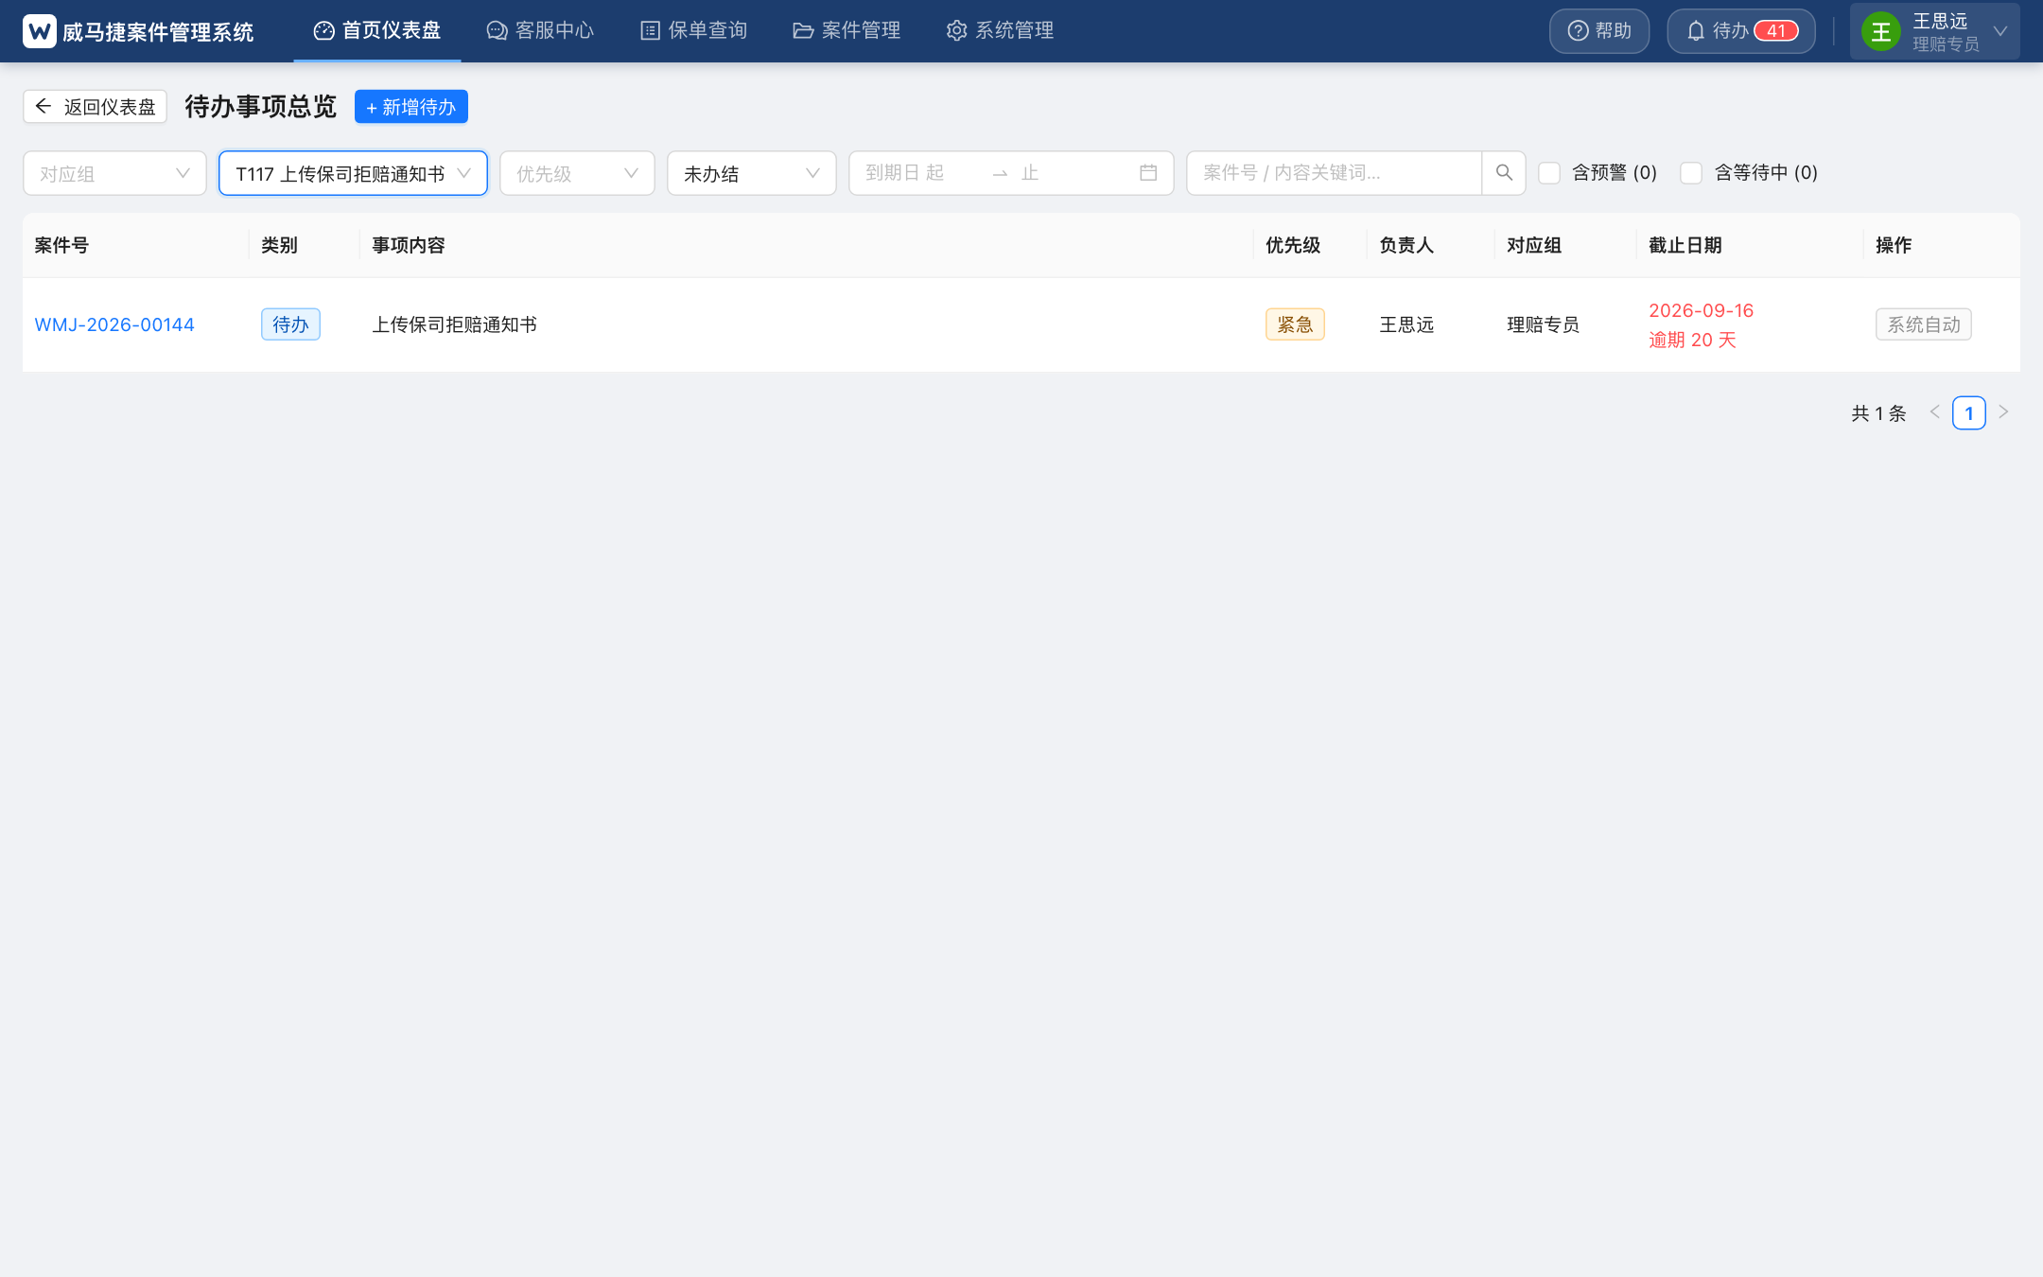Click the green 王 avatar

click(1880, 31)
